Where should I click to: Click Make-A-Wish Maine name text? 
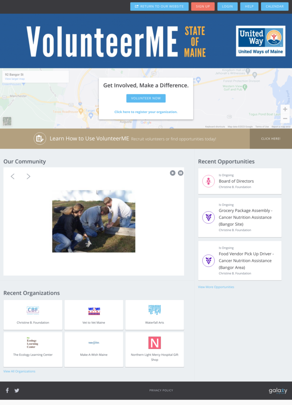(94, 355)
